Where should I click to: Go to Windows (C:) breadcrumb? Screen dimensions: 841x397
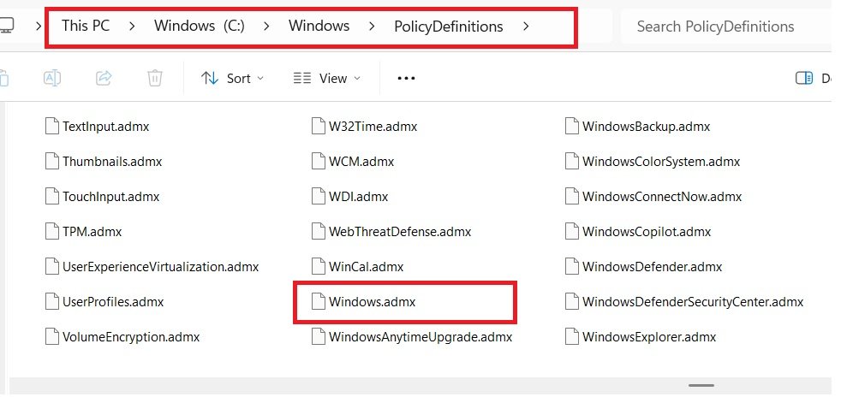(x=200, y=26)
